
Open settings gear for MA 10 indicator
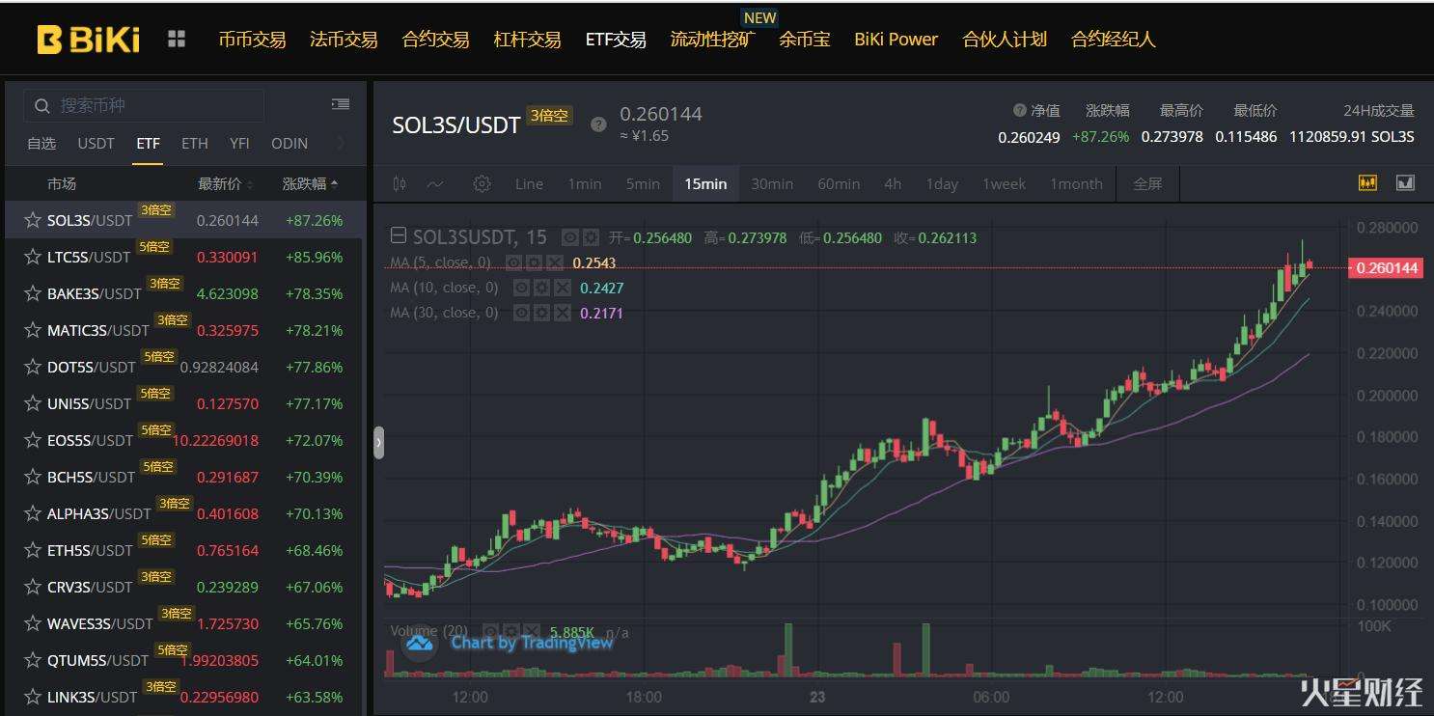click(541, 288)
